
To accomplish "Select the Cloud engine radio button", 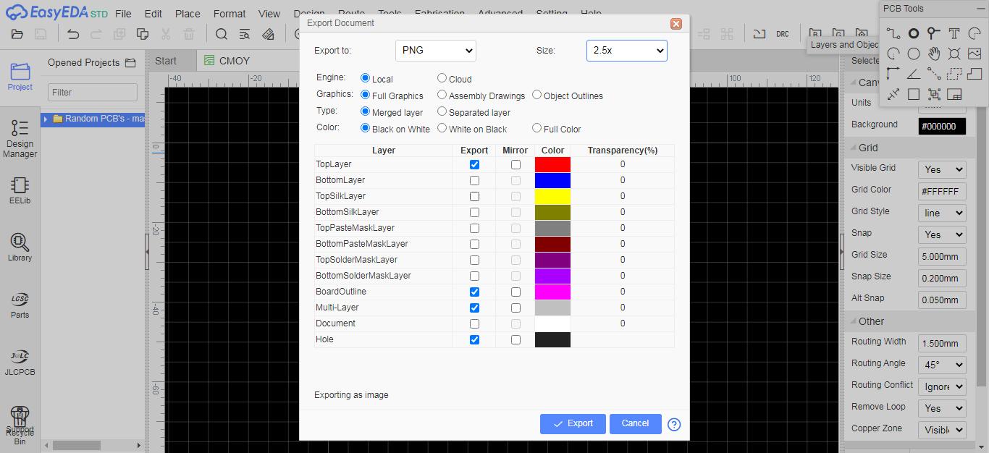I will click(442, 78).
